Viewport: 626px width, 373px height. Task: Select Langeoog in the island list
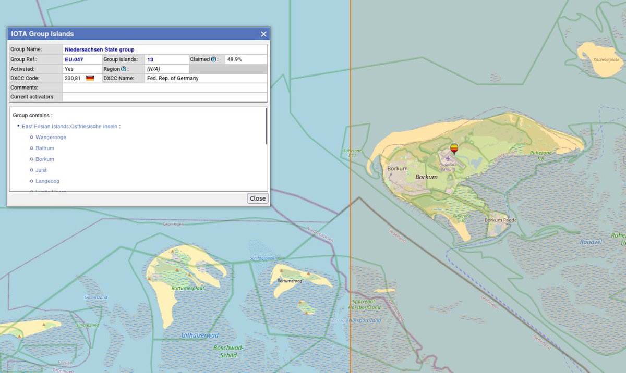(x=47, y=181)
